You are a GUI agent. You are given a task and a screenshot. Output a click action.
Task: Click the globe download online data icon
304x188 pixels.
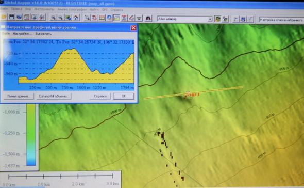pos(19,17)
